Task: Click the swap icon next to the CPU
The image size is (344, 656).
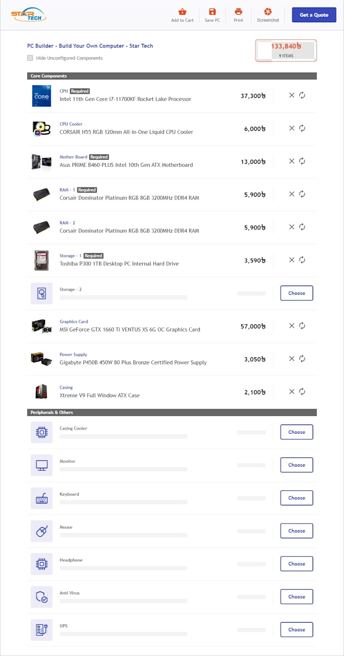Action: point(302,95)
